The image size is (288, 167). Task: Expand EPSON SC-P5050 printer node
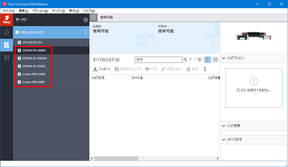(19, 66)
